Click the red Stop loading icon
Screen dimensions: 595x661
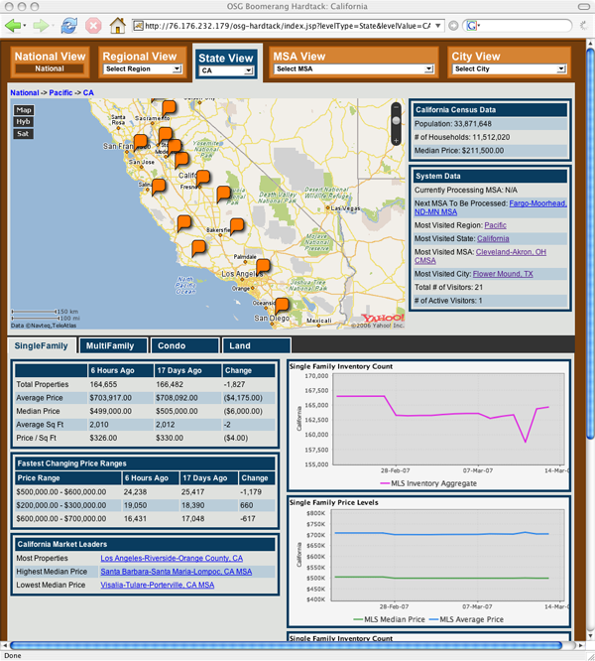[x=93, y=26]
